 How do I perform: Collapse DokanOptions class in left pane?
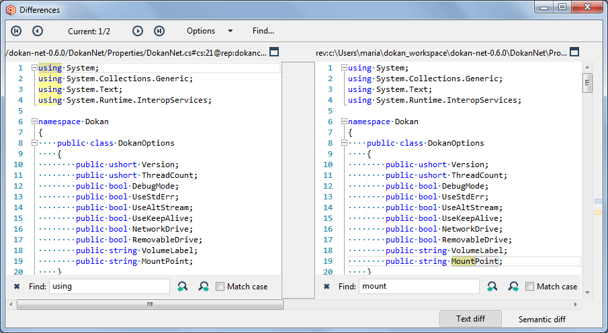tap(34, 143)
